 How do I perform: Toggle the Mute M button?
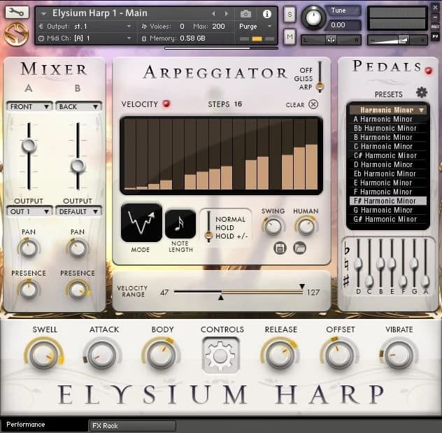(x=290, y=36)
